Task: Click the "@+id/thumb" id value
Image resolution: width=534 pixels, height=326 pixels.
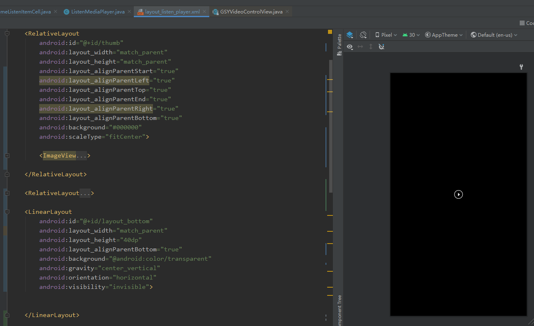Action: [102, 43]
